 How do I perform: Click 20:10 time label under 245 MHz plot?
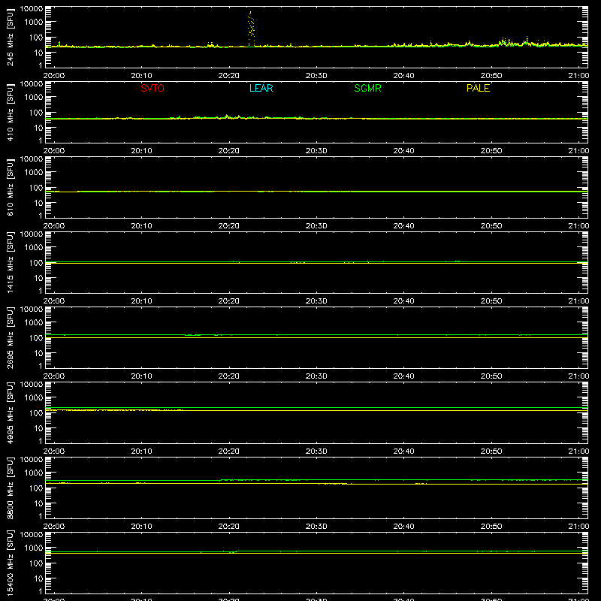pyautogui.click(x=141, y=76)
